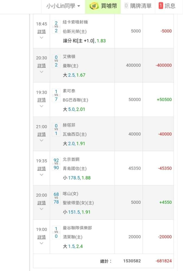This screenshot has height=271, width=183.
Task: Expand the 20:00 喀山(女) match chevron
Action: pyautogui.click(x=42, y=209)
